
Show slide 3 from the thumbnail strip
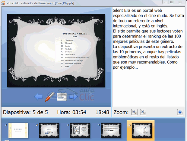[80, 130]
